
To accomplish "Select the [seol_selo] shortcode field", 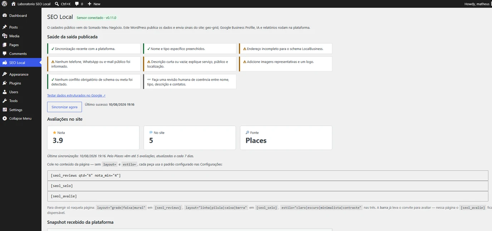I will point(268,186).
